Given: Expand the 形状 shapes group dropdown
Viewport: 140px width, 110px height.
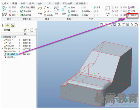Looking at the screenshot, I should [x=70, y=19].
